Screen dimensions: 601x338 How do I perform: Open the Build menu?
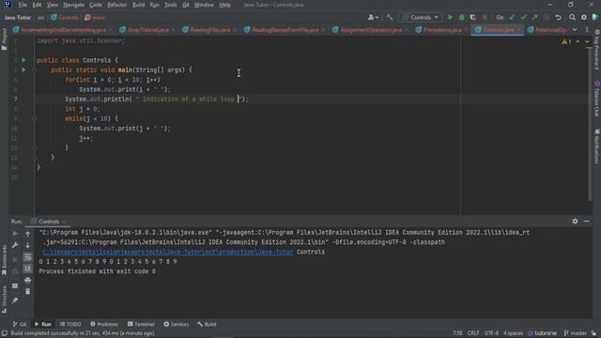click(x=138, y=5)
